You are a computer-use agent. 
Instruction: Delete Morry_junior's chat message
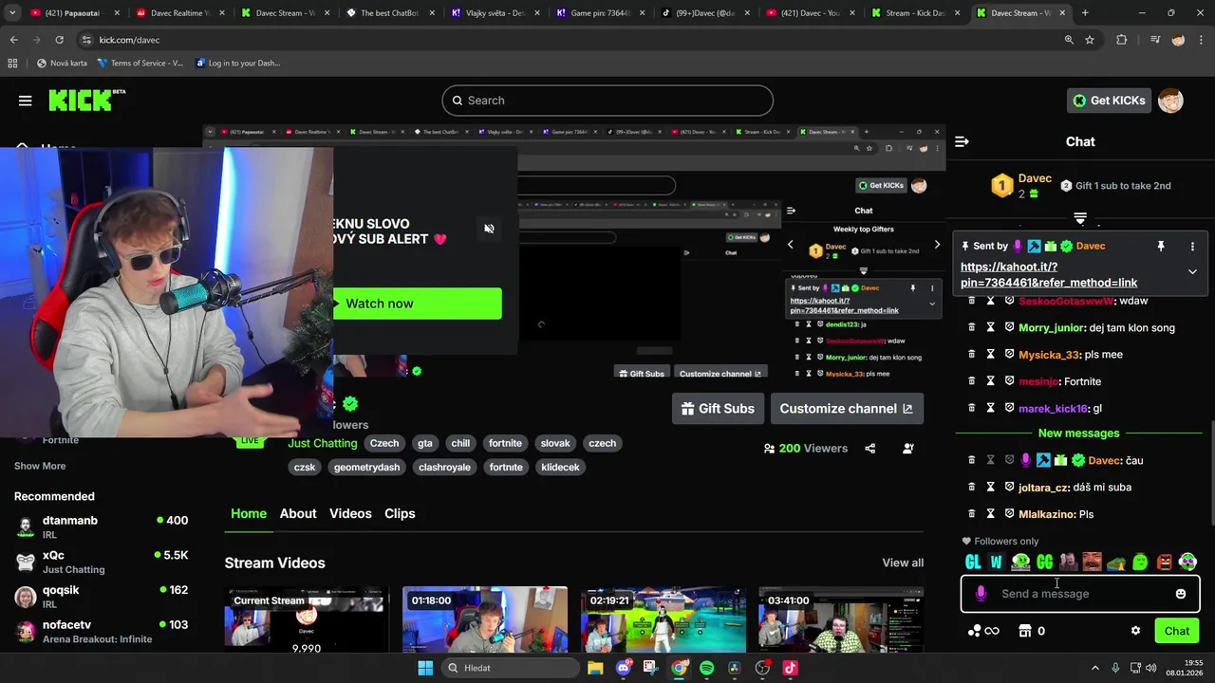(x=971, y=327)
